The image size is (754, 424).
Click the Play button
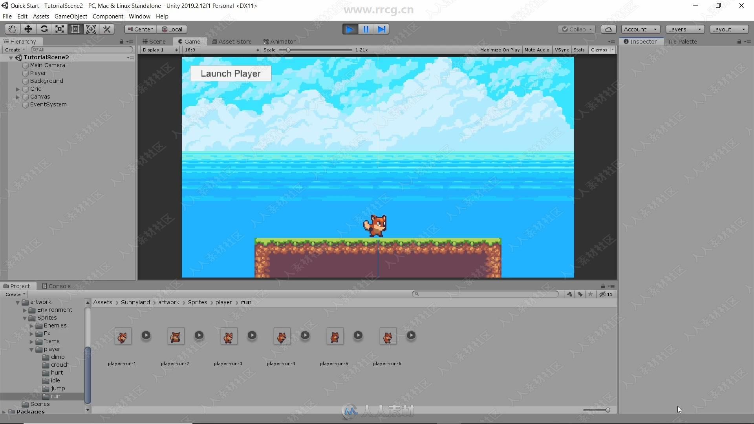[x=350, y=29]
